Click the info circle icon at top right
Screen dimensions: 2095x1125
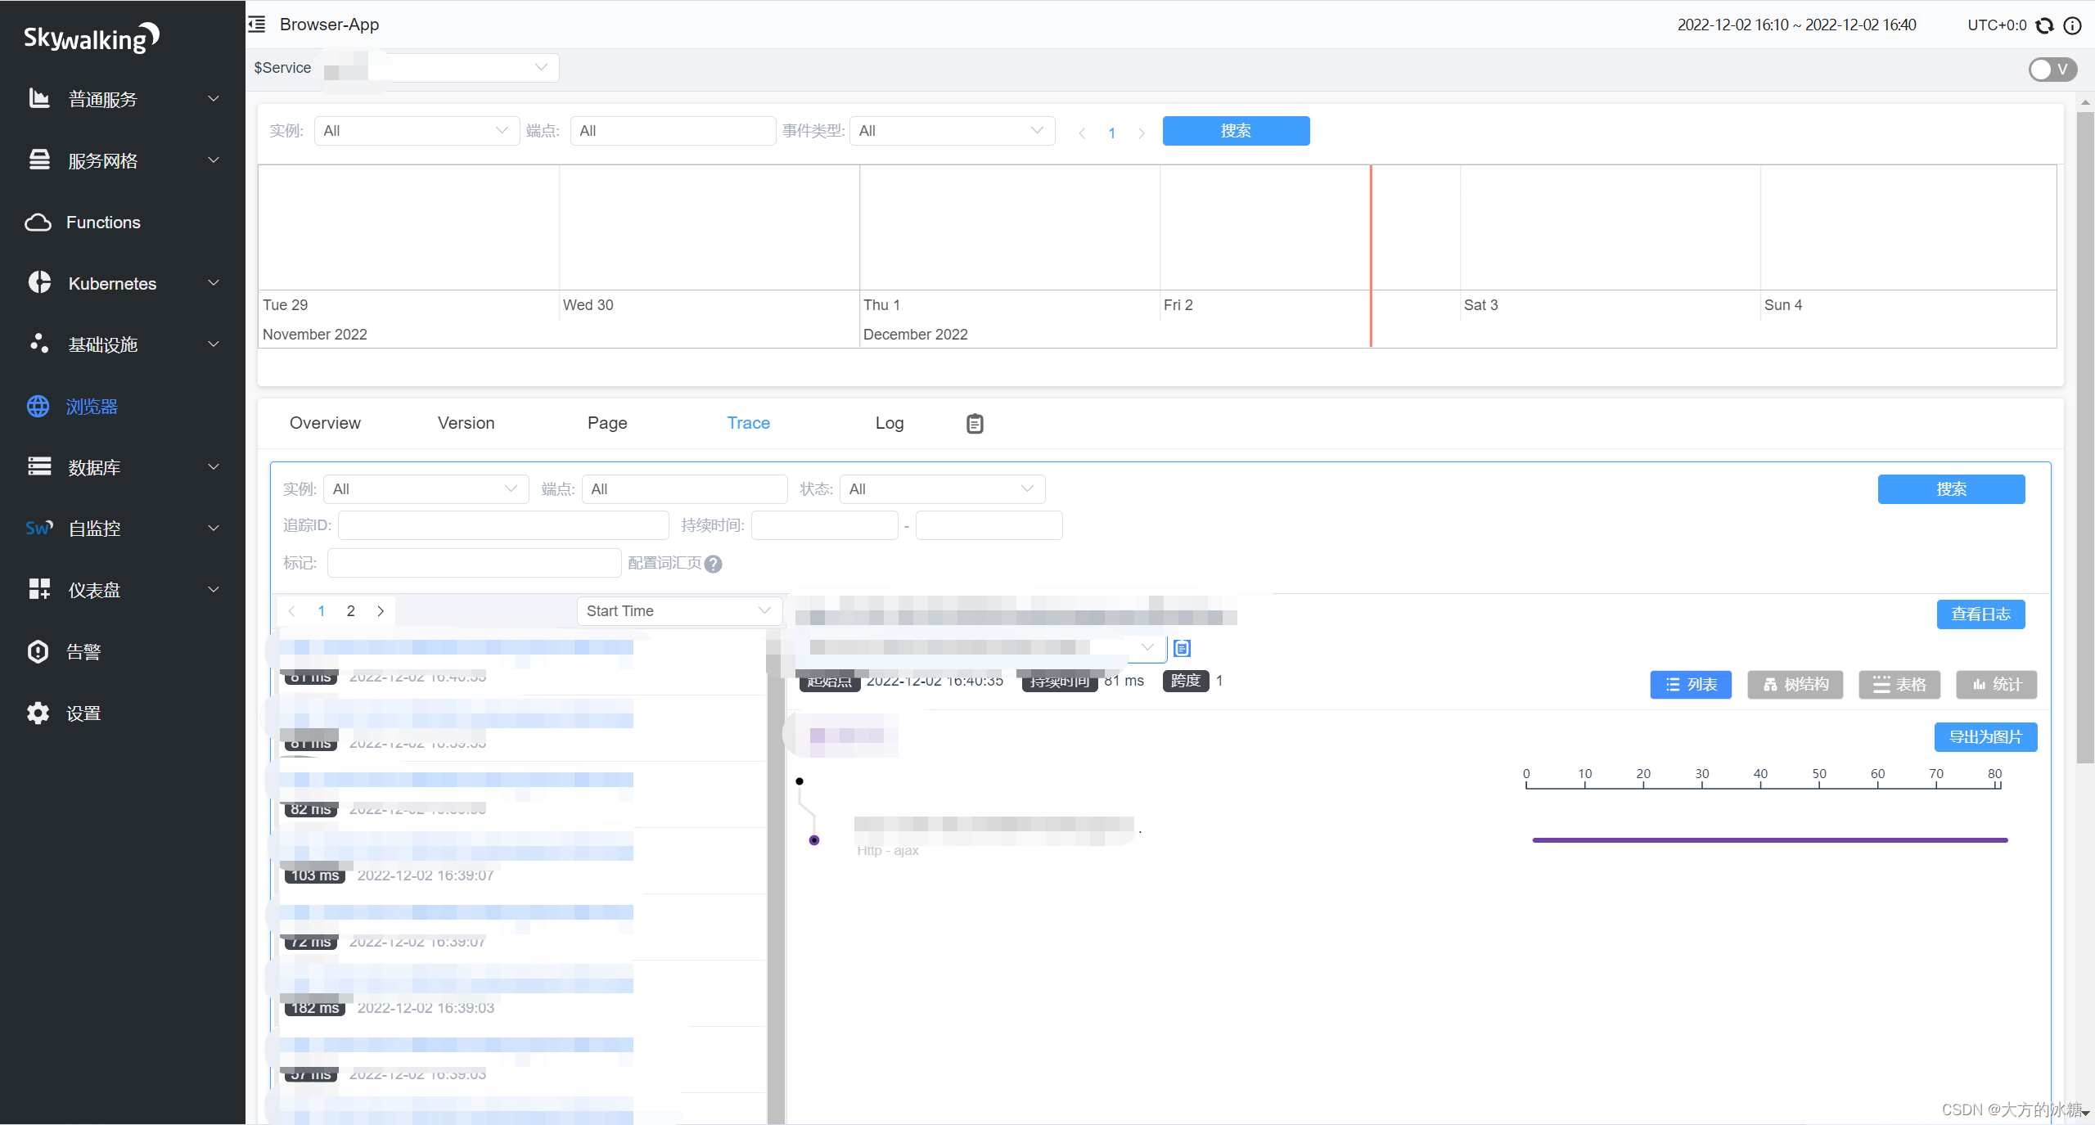coord(2072,25)
